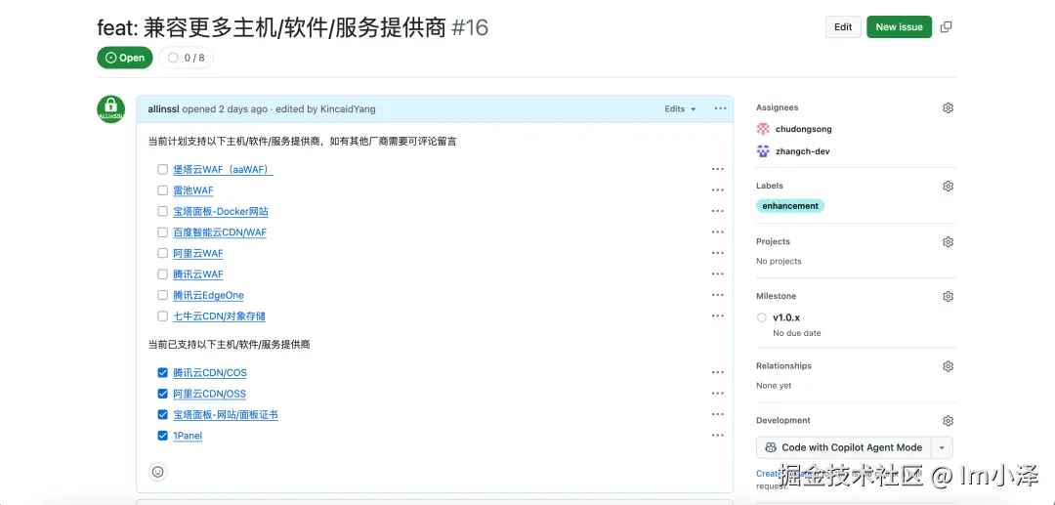Open Assignees settings gear
The width and height of the screenshot is (1055, 505).
(948, 107)
